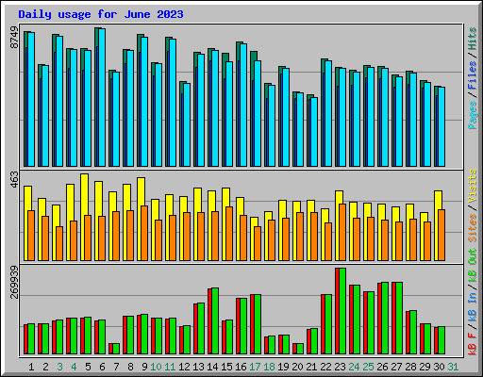Screen dimensions: 483x377
Task: Select the orange Sites bar for day 23
Action: [x=342, y=232]
